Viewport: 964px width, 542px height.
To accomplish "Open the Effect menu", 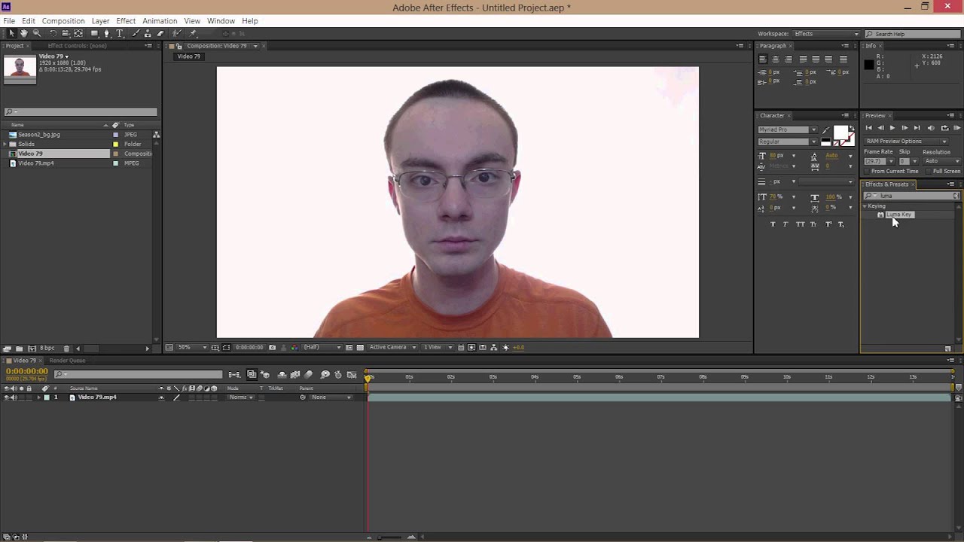I will click(126, 20).
